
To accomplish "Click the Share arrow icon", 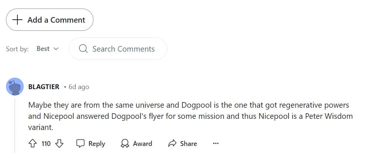I will [x=172, y=143].
